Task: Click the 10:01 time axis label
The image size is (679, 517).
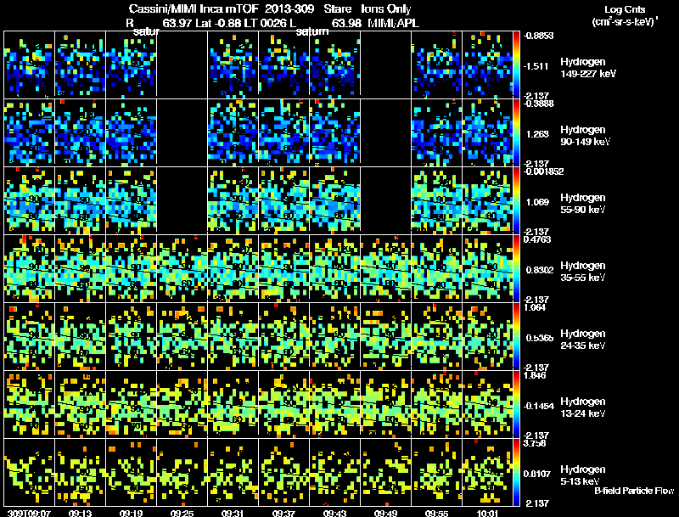Action: [x=487, y=513]
